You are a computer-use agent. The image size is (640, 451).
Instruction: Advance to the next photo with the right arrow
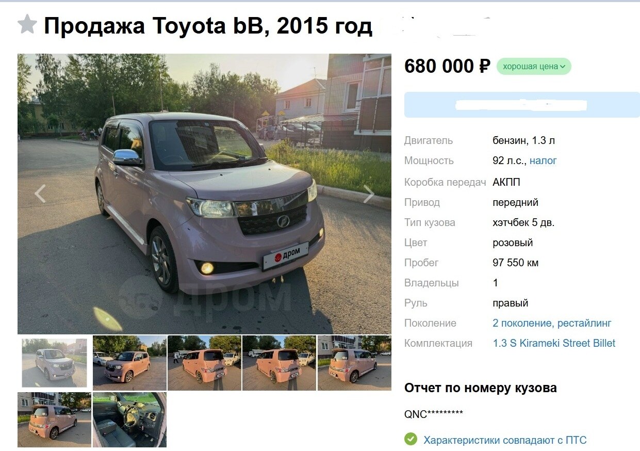(369, 194)
